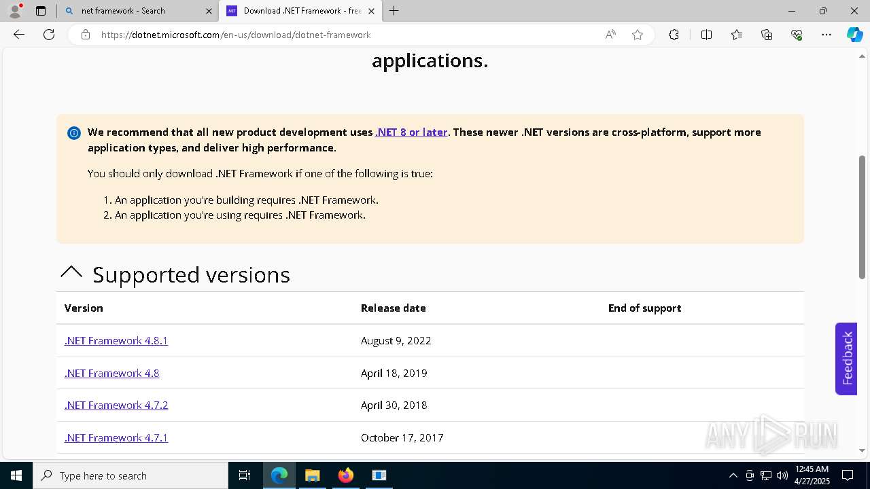Open the Feedback side button
The height and width of the screenshot is (489, 870).
(846, 359)
